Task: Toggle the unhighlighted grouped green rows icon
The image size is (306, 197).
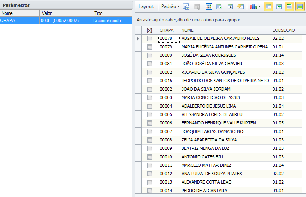Action: (x=279, y=6)
